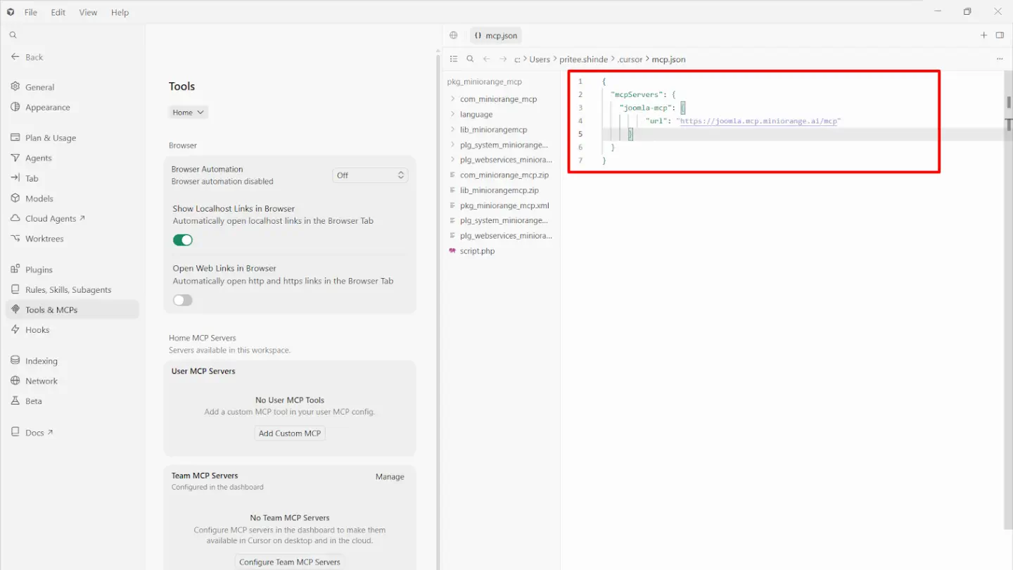Open the File menu

pyautogui.click(x=31, y=12)
